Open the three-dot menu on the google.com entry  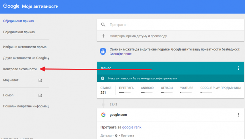point(238,115)
